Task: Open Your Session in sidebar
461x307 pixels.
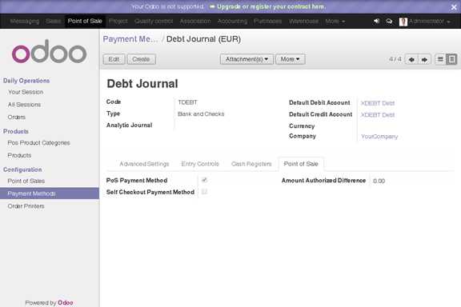Action: pyautogui.click(x=26, y=92)
